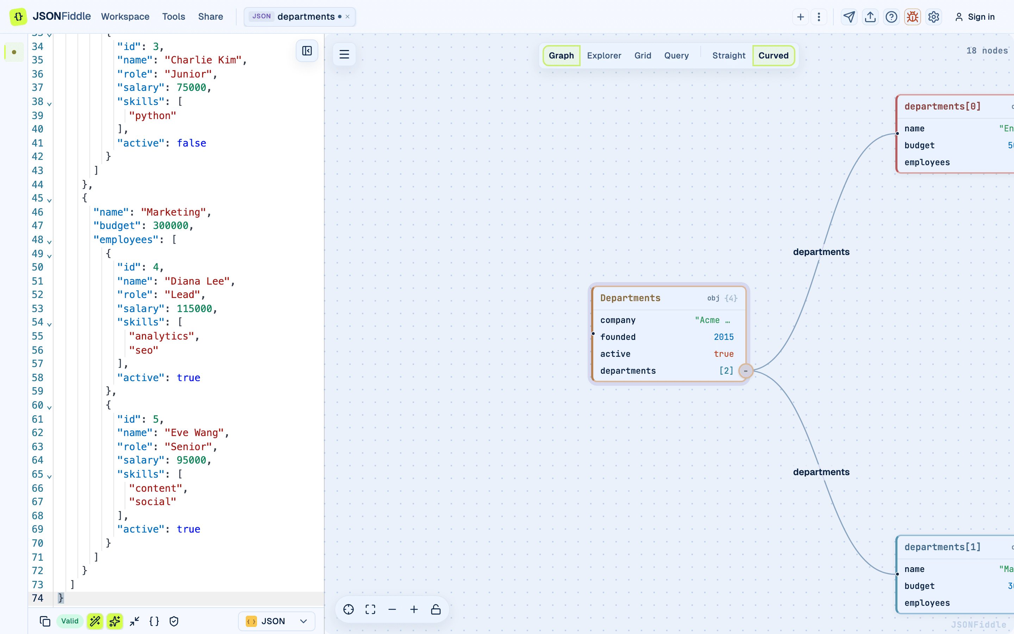Click the JSONFiddle logo icon
The width and height of the screenshot is (1014, 634).
click(x=18, y=17)
